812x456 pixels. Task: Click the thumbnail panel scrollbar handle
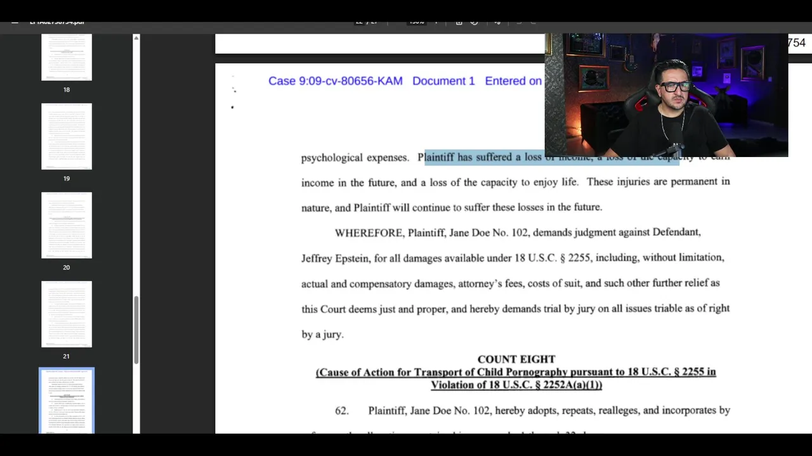click(136, 329)
